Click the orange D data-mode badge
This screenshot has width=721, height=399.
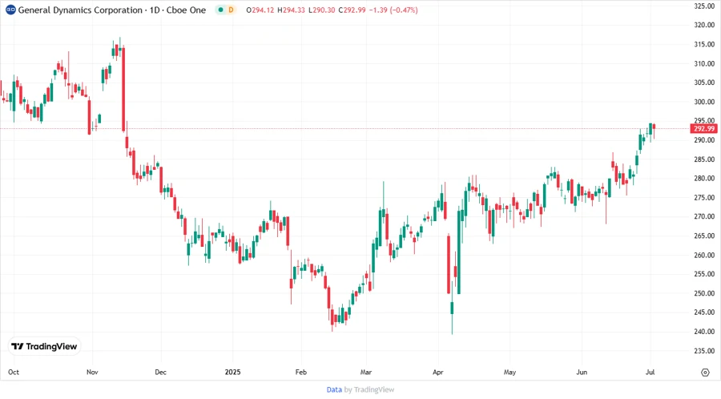[231, 10]
